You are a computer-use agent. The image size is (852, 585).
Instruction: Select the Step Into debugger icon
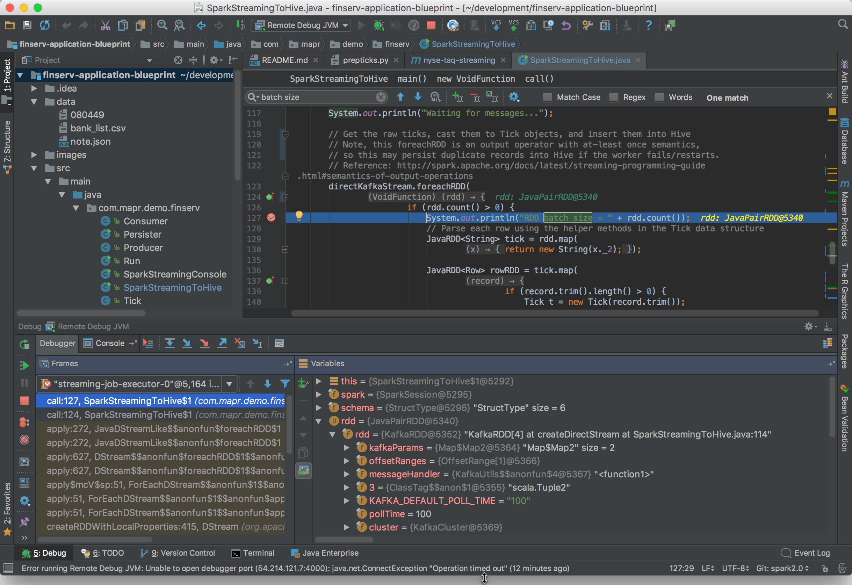coord(187,343)
